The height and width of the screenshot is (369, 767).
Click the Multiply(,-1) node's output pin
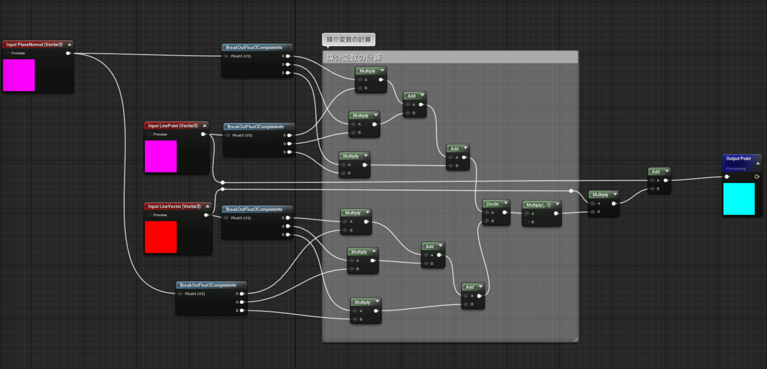point(556,214)
